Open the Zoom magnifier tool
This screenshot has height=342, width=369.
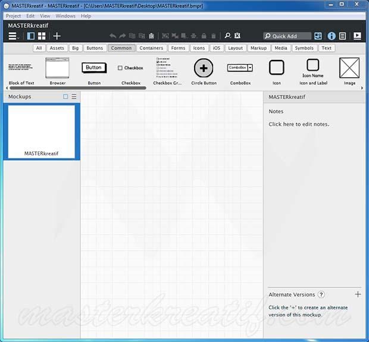tap(227, 36)
